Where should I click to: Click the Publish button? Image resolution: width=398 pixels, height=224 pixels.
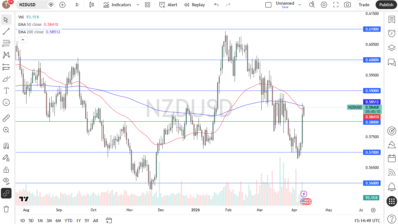tap(386, 5)
